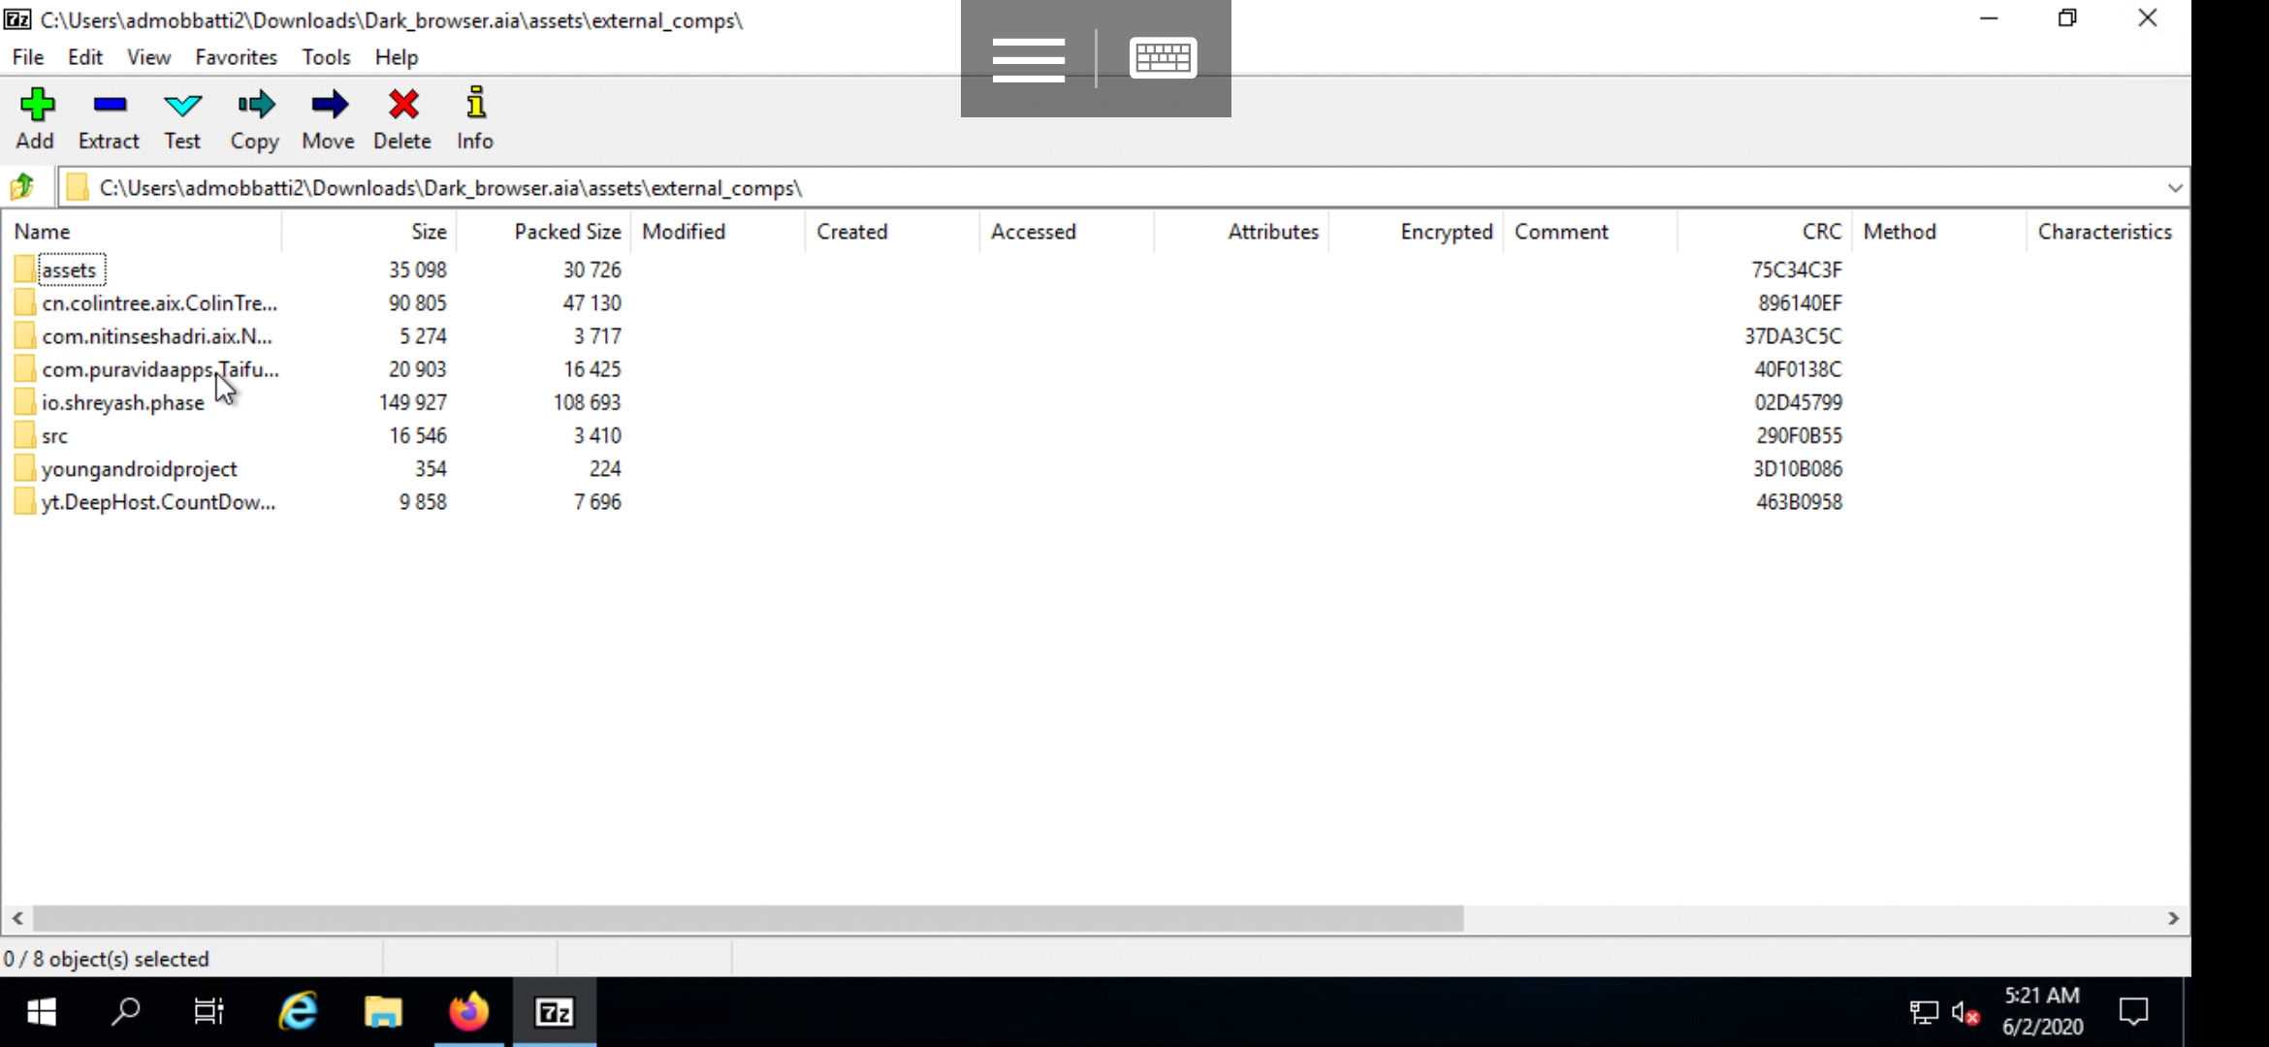Viewport: 2269px width, 1047px height.
Task: Click the size value 16 546
Action: (x=418, y=435)
